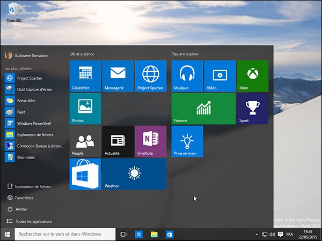Open the People tile
The height and width of the screenshot is (241, 322).
point(85,141)
